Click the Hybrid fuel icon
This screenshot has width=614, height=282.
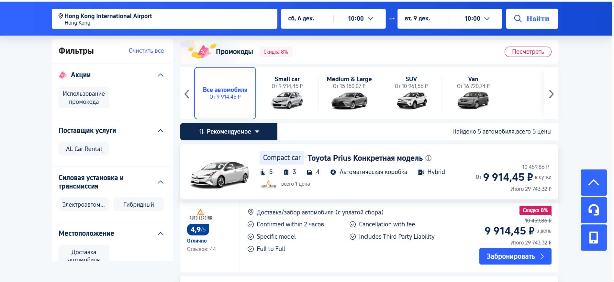coord(421,172)
